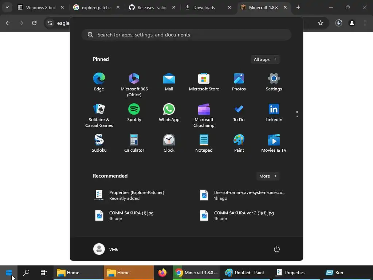Open the Clock app
Screen dimensions: 373x280
tap(169, 143)
